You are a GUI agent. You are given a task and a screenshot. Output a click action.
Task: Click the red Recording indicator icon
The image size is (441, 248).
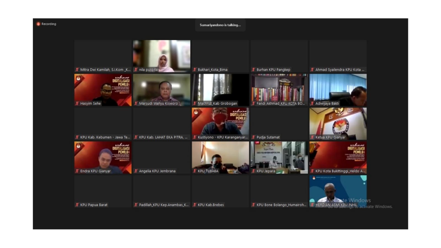point(38,24)
